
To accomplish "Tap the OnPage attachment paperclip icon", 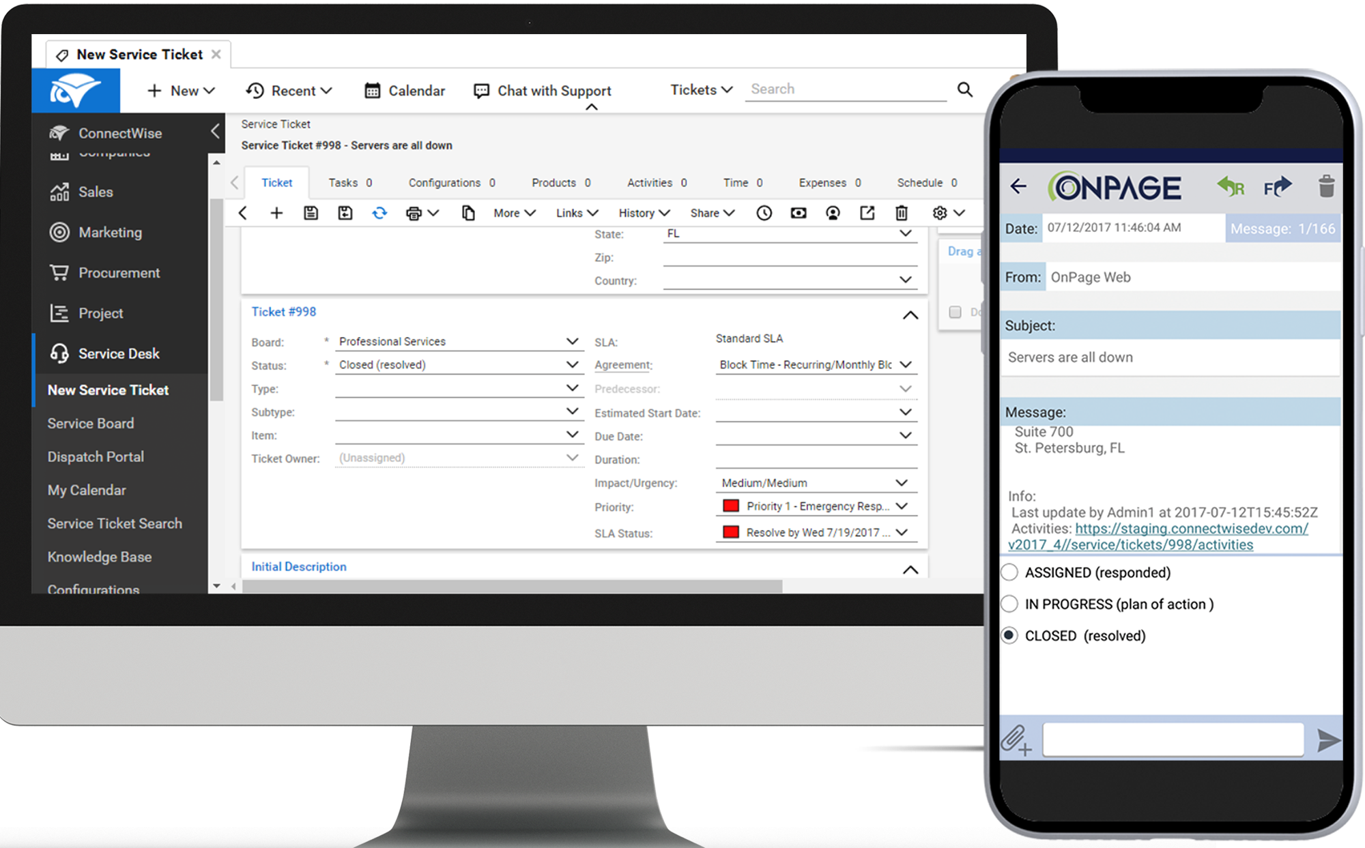I will click(x=1016, y=740).
